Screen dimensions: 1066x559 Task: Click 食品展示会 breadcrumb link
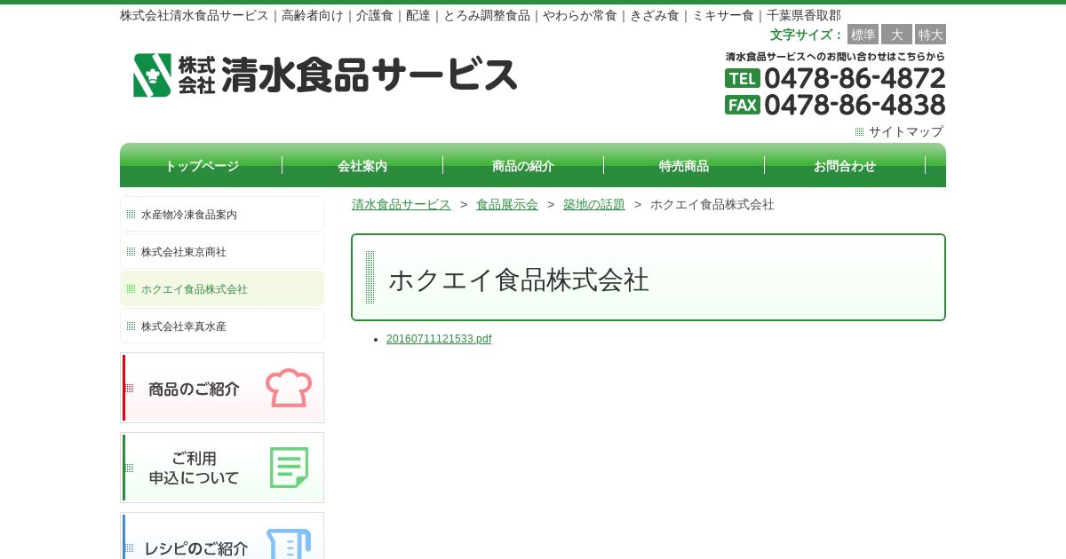507,204
